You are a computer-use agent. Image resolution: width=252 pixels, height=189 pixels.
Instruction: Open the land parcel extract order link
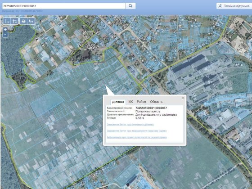130,124
